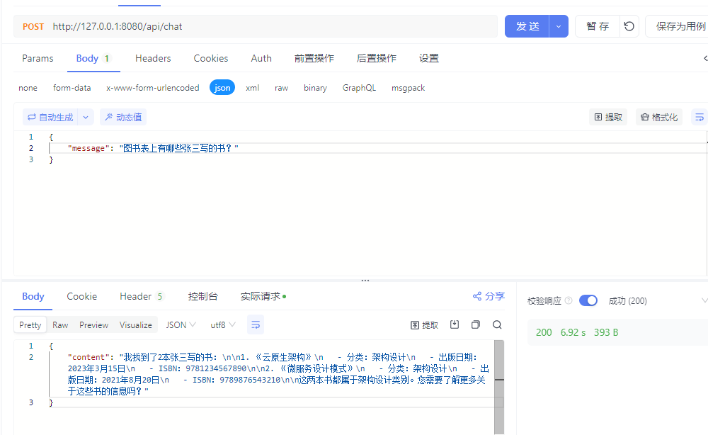The image size is (708, 435).
Task: Open the JSON format dropdown
Action: (x=181, y=324)
